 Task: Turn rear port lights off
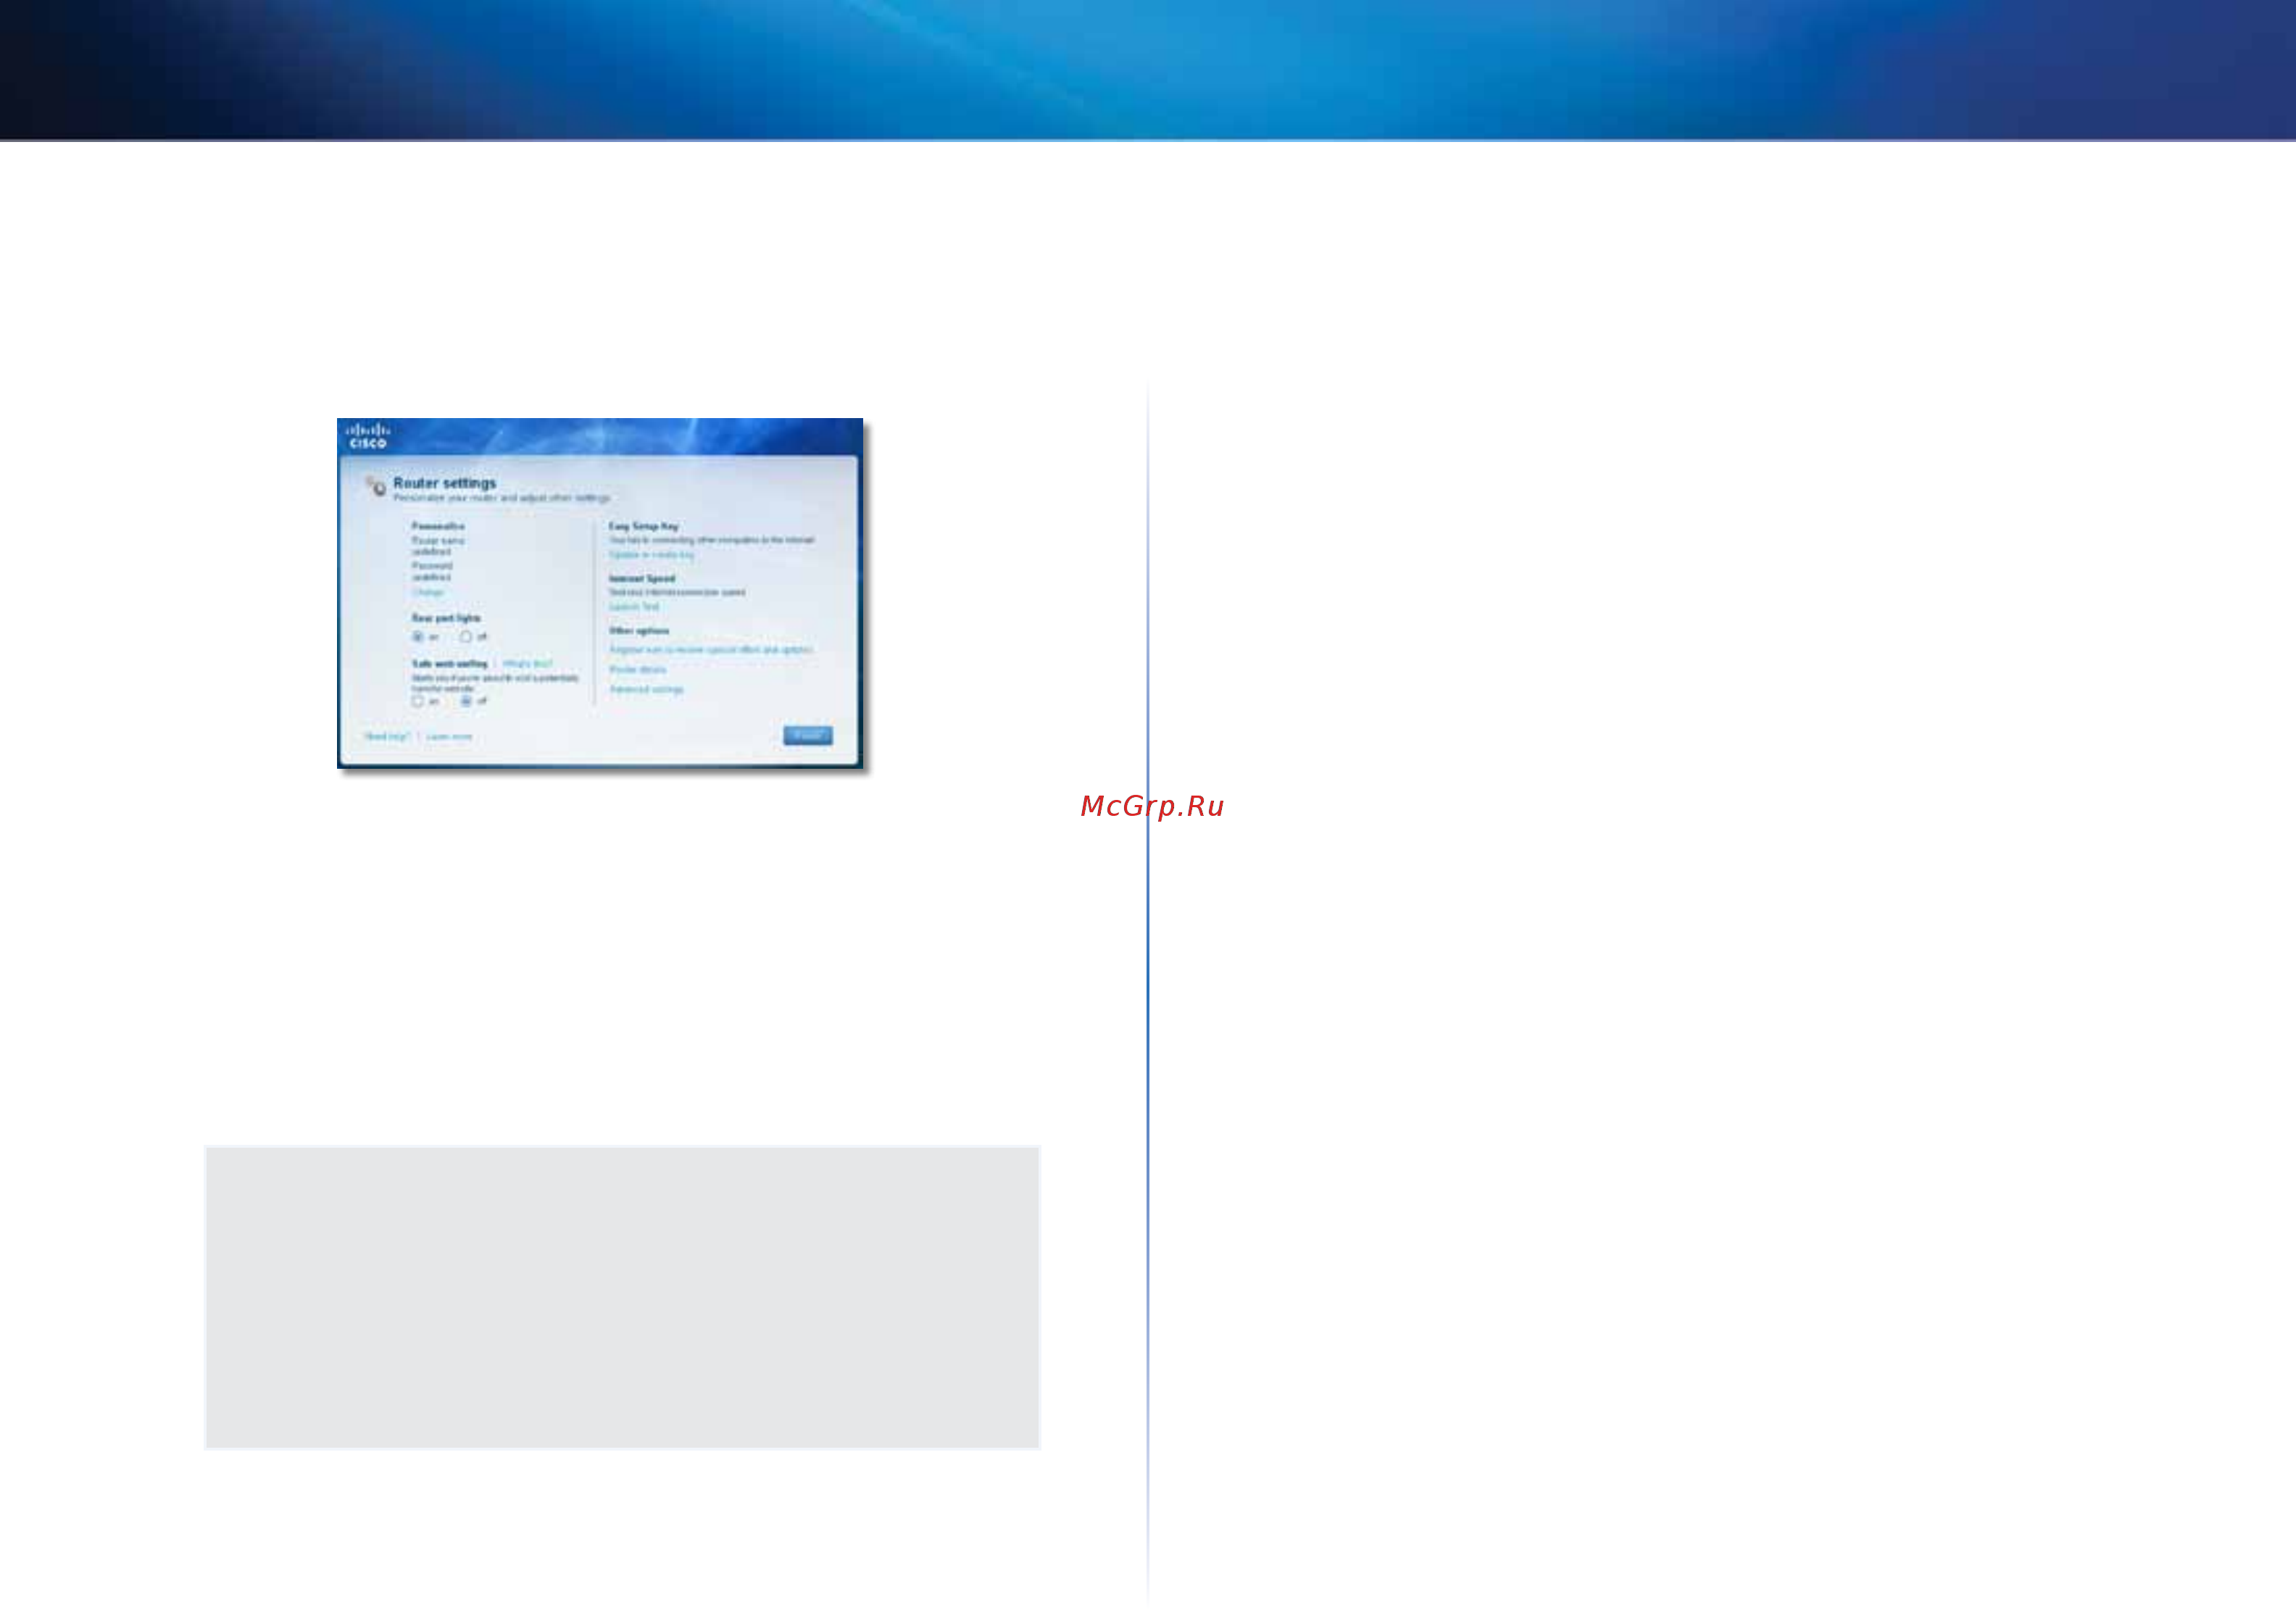coord(466,637)
